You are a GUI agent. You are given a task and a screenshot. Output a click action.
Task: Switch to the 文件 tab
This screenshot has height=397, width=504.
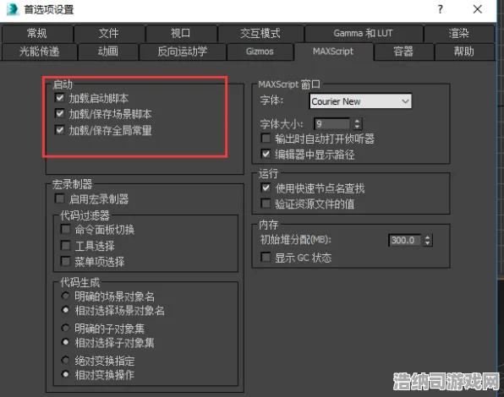pyautogui.click(x=108, y=34)
